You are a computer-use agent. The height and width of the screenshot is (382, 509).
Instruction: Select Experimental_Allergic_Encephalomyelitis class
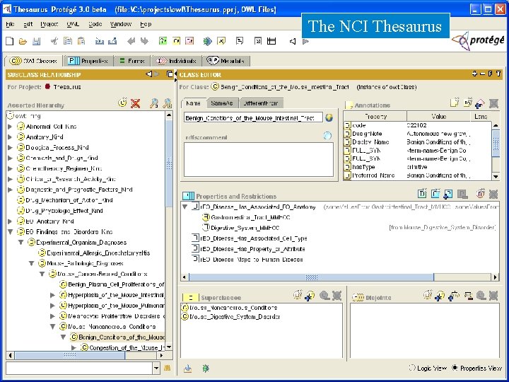tap(98, 253)
